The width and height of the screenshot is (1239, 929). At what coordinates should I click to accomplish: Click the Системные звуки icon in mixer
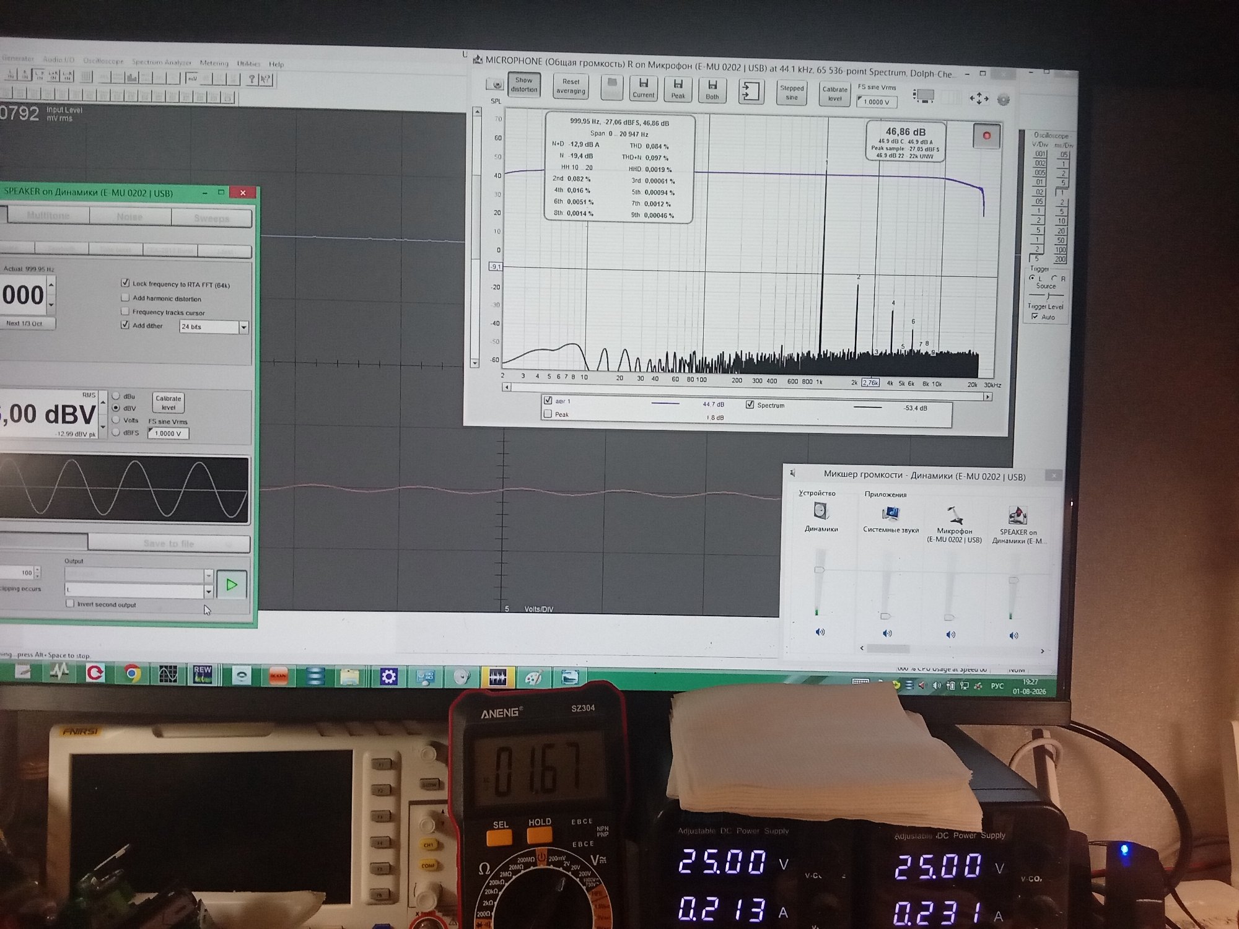pos(891,513)
